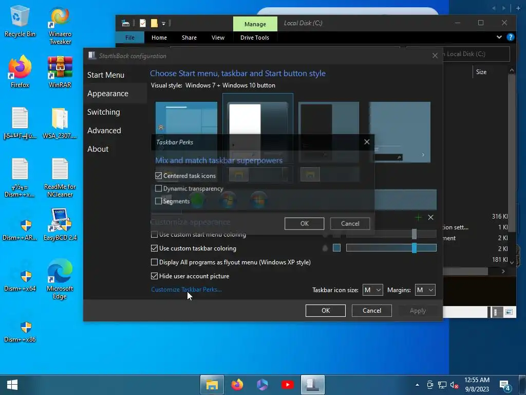526x395 pixels.
Task: Open Firefox desktop shortcut
Action: coord(20,71)
